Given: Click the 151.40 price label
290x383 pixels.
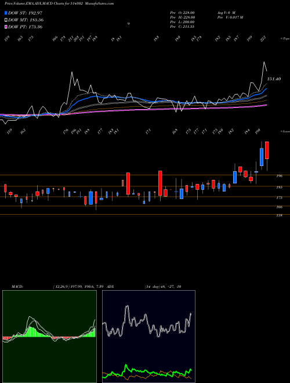Looking at the screenshot, I should (274, 79).
